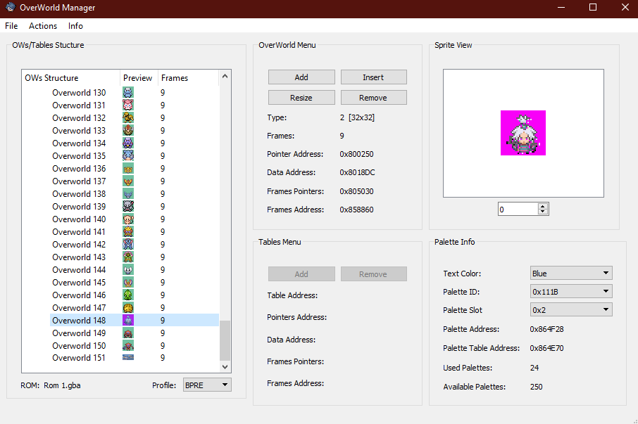
Task: Click the Overworld 134 sprite preview icon
Action: pos(128,143)
